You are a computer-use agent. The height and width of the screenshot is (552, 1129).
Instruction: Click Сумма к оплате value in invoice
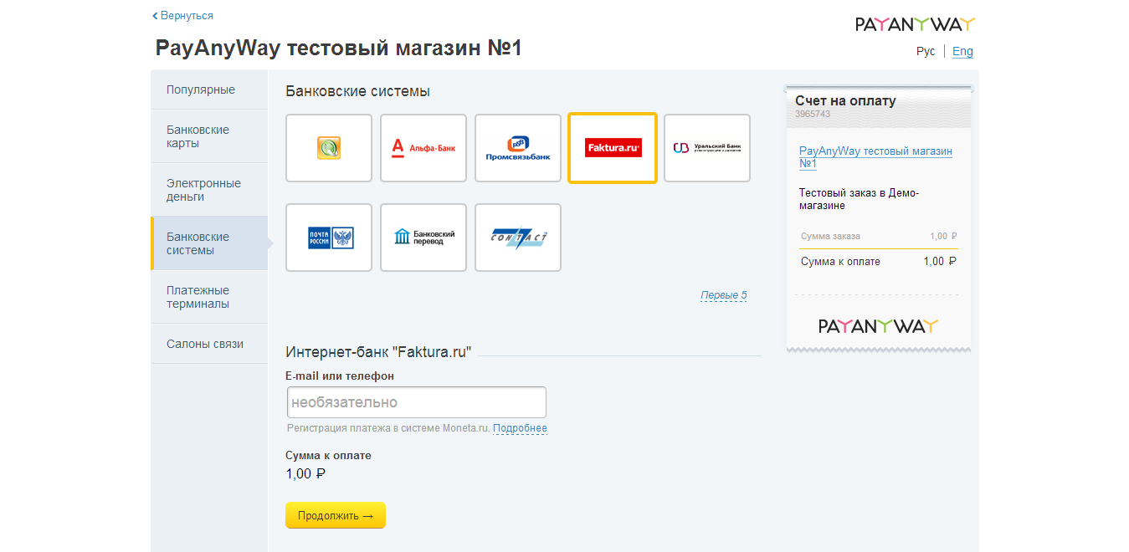pyautogui.click(x=940, y=261)
